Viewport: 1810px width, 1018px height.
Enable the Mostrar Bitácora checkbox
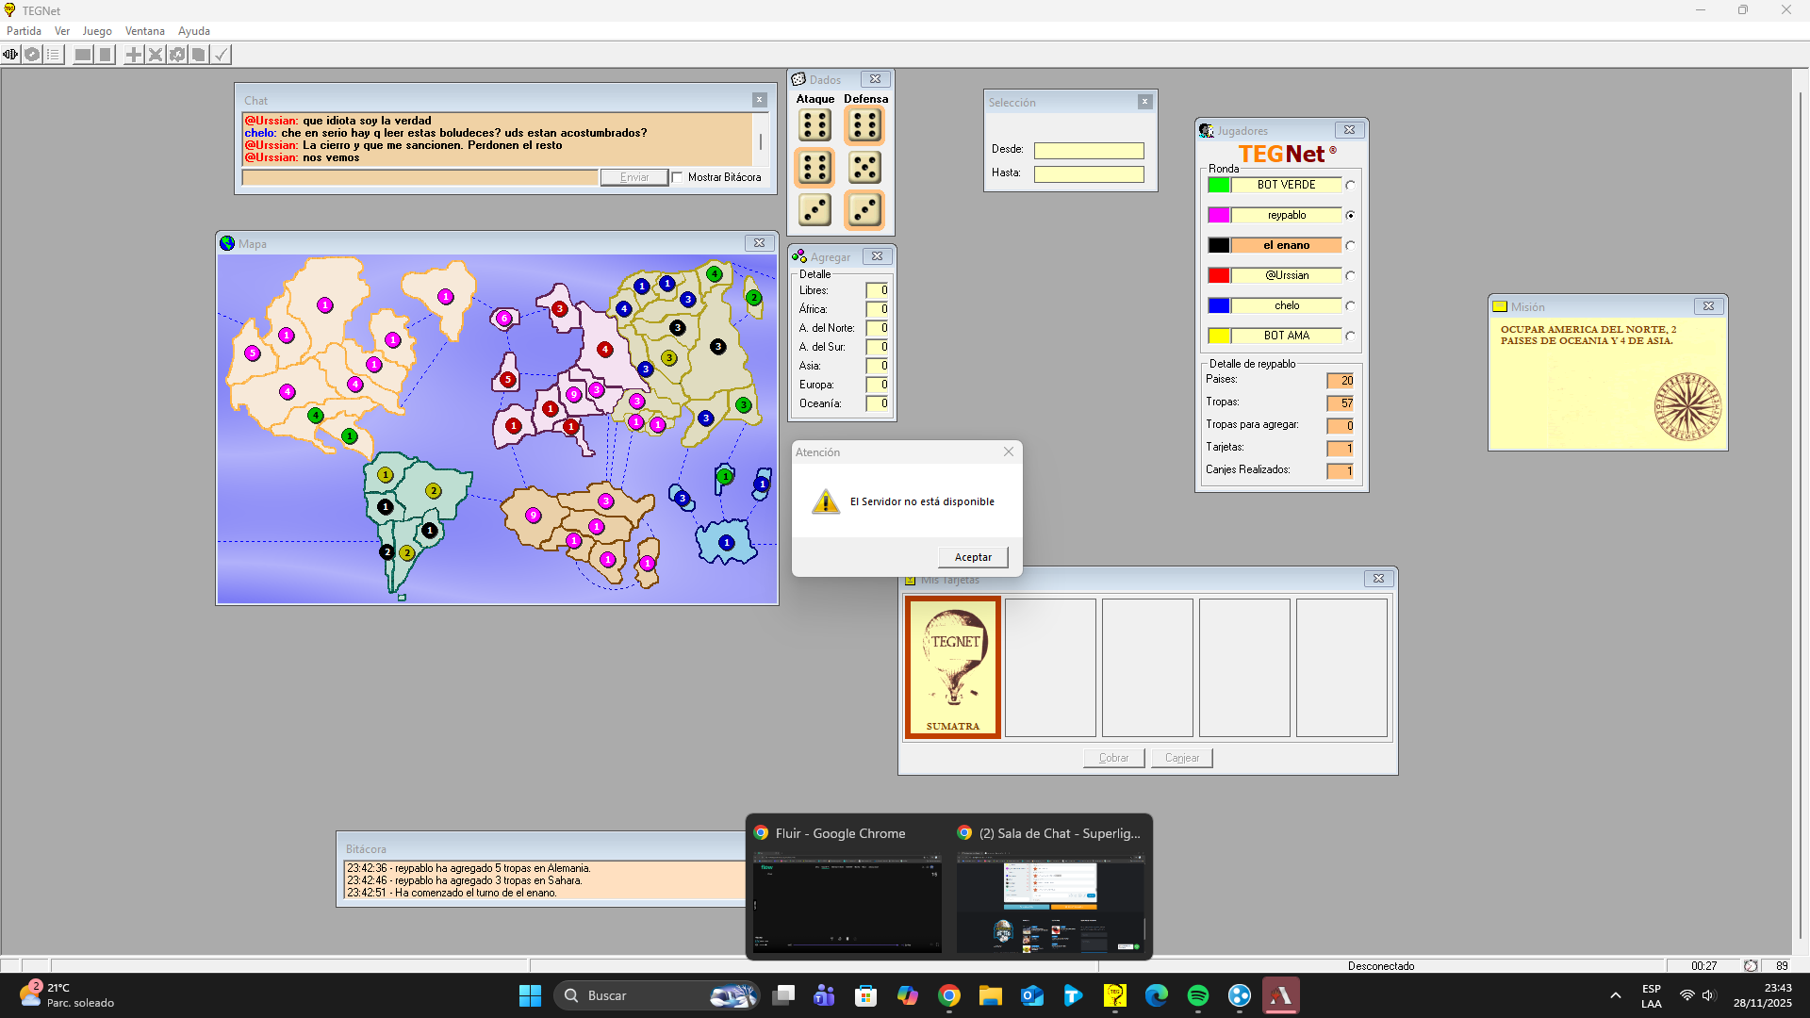pyautogui.click(x=677, y=177)
